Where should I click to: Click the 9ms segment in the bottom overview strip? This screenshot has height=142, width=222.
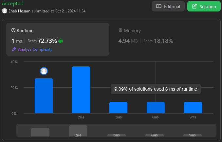click(x=193, y=135)
